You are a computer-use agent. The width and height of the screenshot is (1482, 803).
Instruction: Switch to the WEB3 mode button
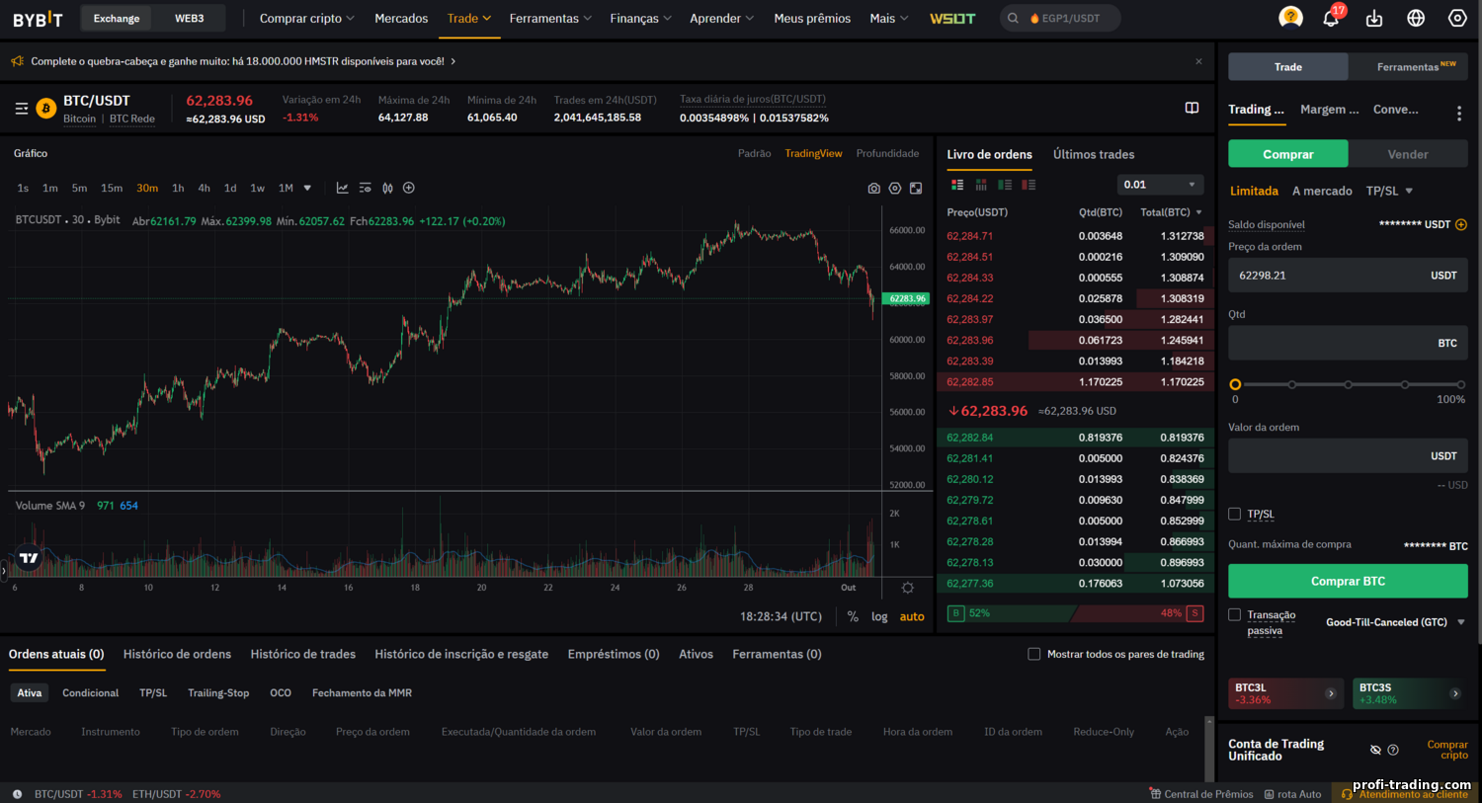coord(190,18)
